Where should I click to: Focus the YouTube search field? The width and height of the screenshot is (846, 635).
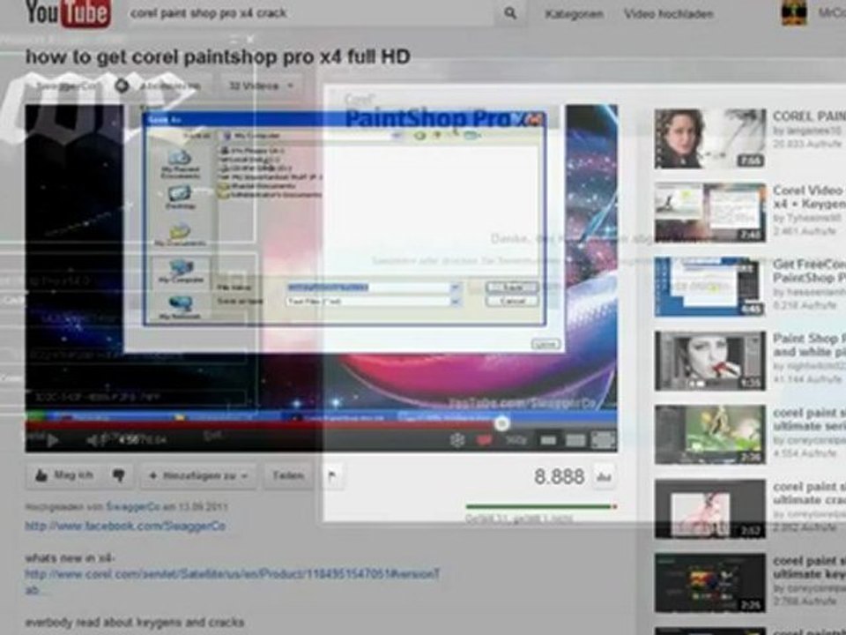click(x=310, y=13)
